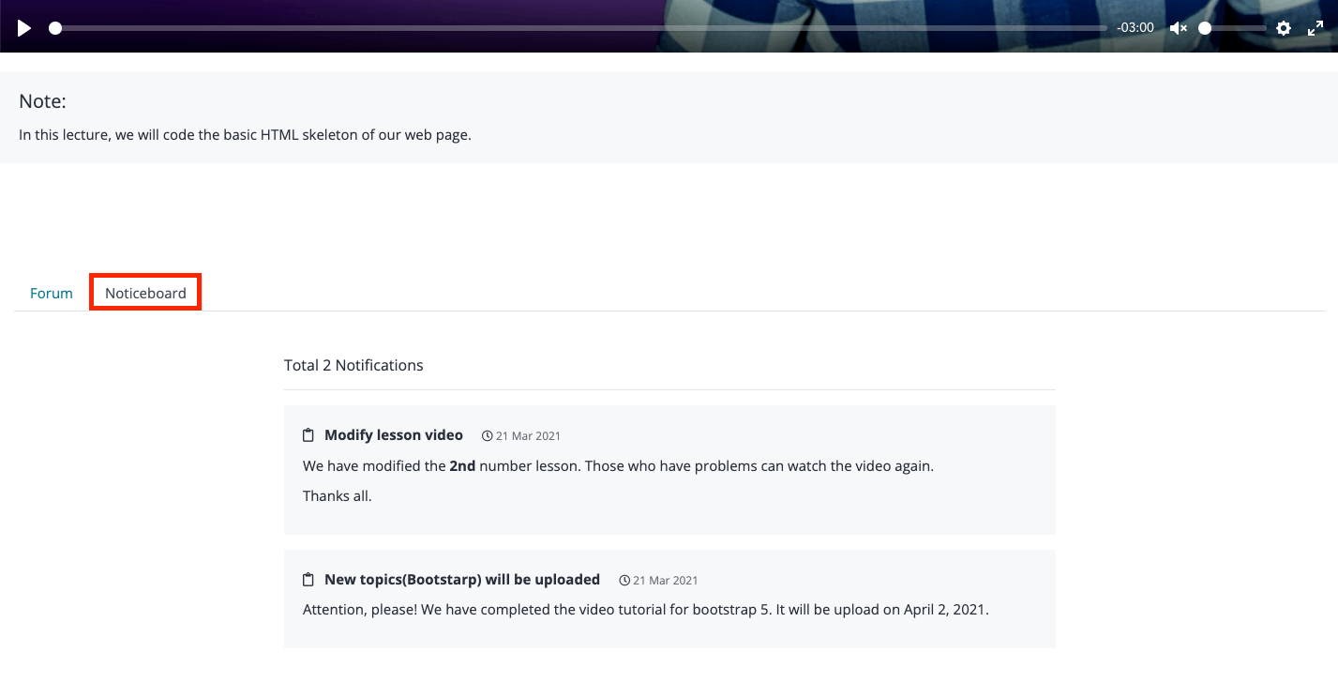
Task: Unmute the video with the speaker icon
Action: 1179,28
